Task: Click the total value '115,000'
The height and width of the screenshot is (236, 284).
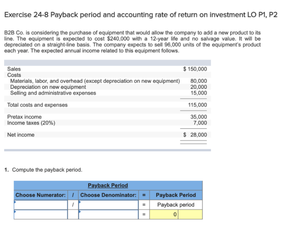Action: click(197, 105)
